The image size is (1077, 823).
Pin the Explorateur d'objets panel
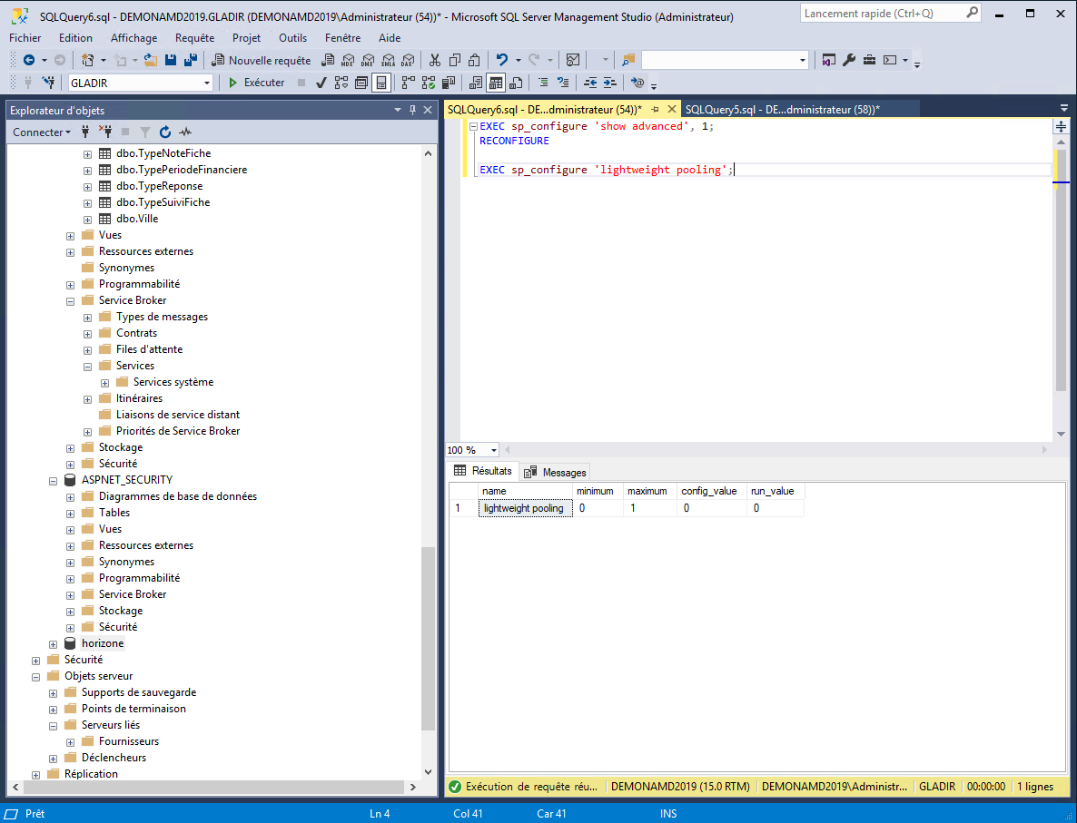(x=413, y=110)
